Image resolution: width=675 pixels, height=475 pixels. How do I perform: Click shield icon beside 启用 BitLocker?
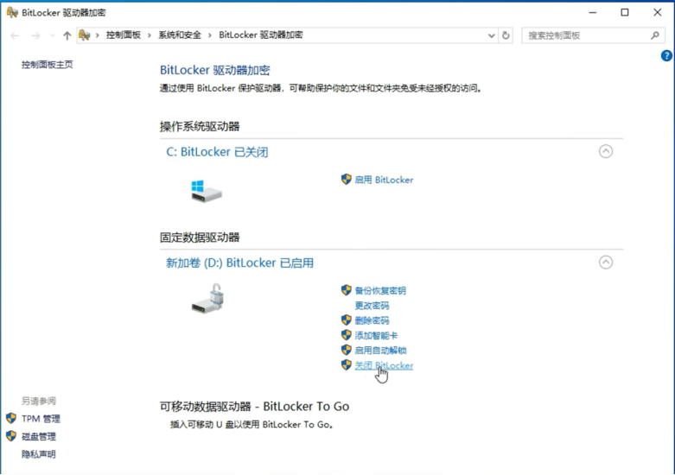(346, 180)
